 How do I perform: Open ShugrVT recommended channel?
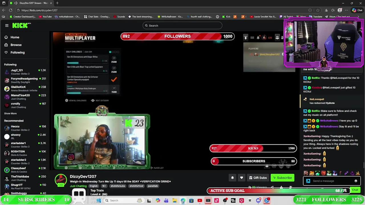click(25, 186)
